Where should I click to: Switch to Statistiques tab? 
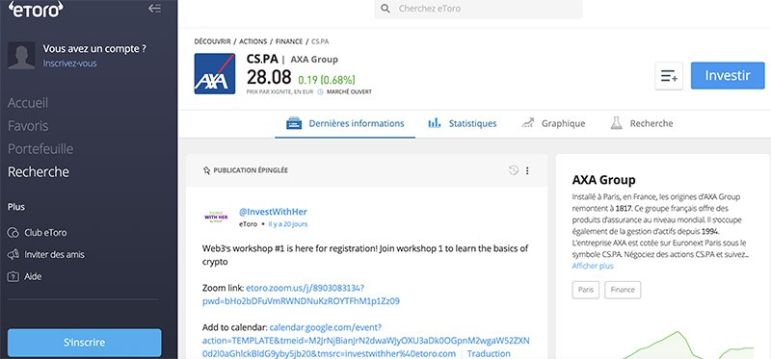click(463, 123)
